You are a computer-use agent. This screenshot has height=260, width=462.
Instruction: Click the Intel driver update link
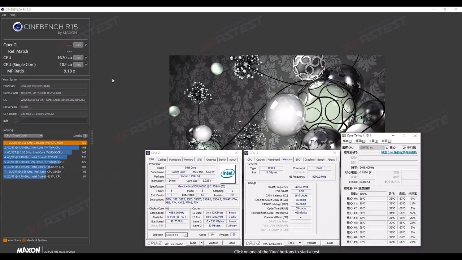[x=399, y=152]
